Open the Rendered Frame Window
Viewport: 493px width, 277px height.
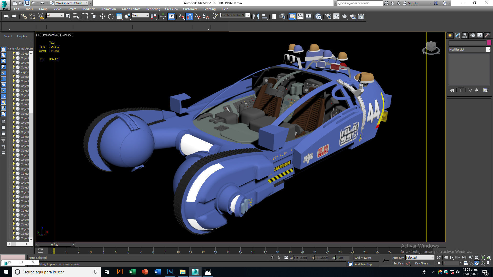(x=336, y=16)
